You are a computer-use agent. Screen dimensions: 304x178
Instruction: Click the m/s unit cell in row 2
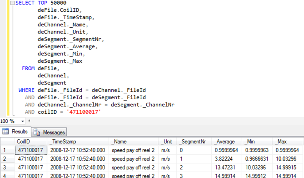pyautogui.click(x=168, y=159)
